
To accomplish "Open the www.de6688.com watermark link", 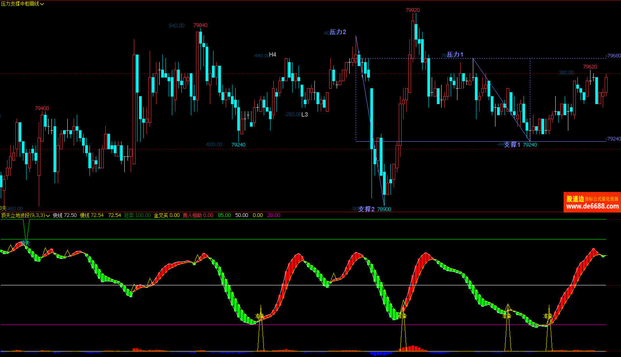I will [x=592, y=206].
